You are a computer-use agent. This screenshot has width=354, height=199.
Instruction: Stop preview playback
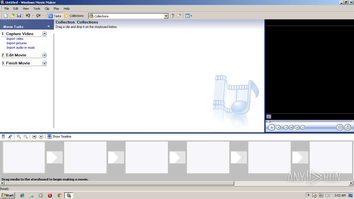(278, 127)
